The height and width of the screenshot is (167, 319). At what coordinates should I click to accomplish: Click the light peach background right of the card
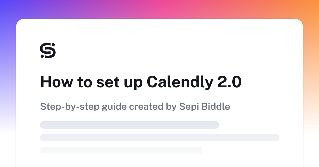pos(311,80)
